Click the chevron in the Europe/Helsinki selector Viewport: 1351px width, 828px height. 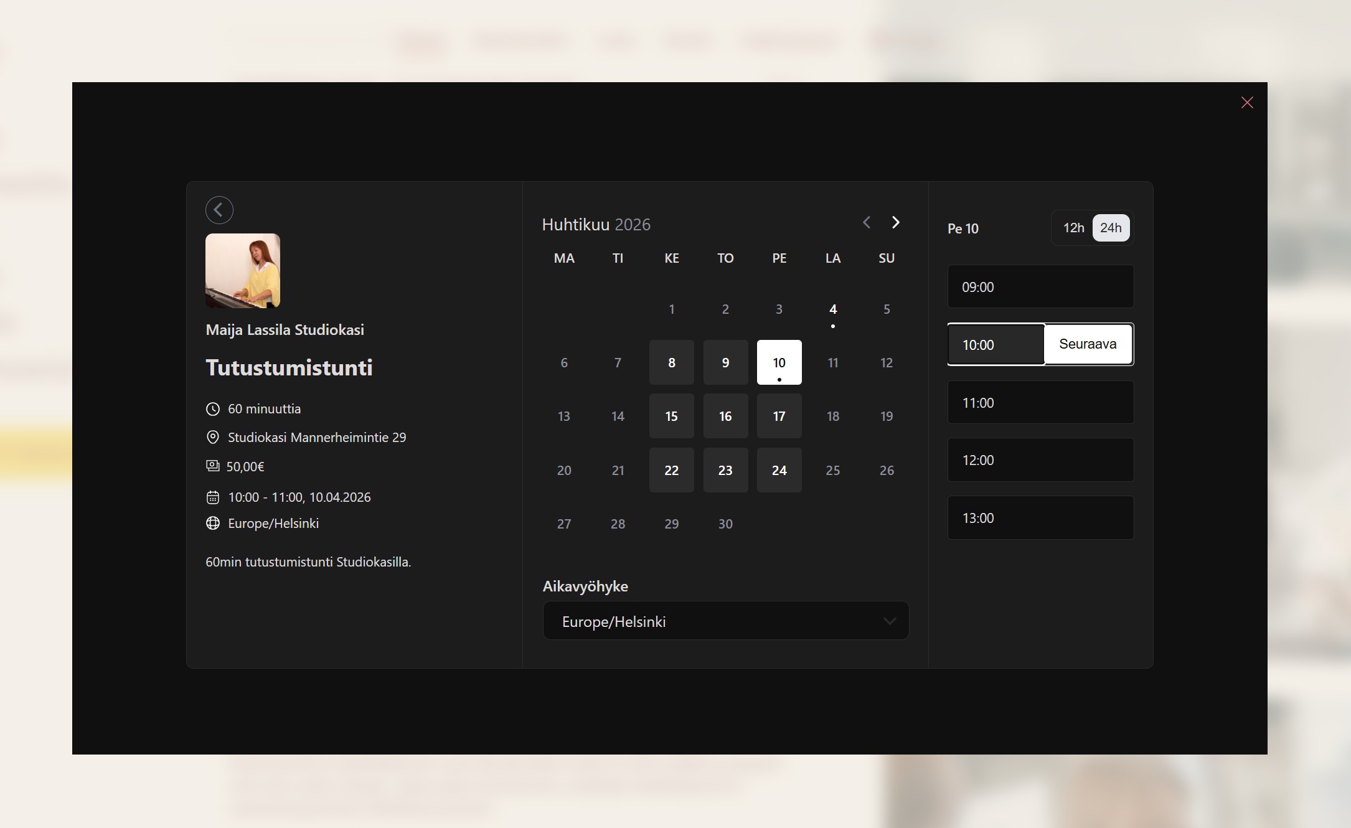(x=889, y=621)
